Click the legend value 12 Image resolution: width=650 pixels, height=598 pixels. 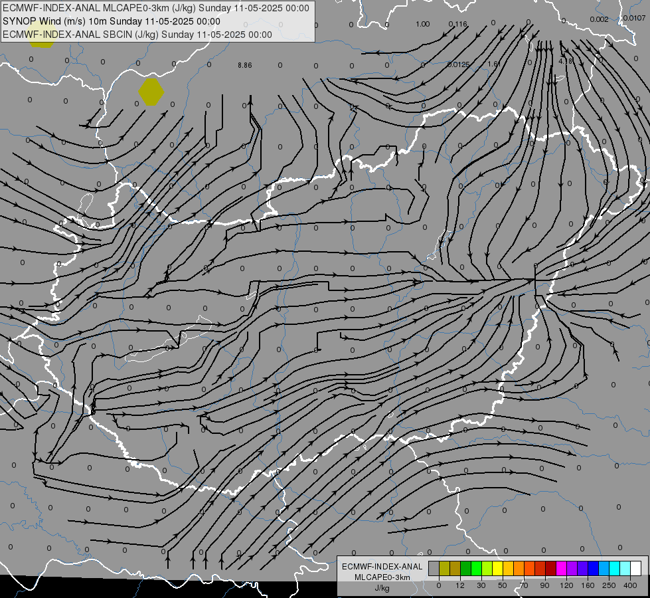460,585
